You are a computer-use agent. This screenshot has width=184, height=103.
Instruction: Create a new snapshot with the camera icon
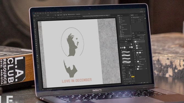click(129, 39)
